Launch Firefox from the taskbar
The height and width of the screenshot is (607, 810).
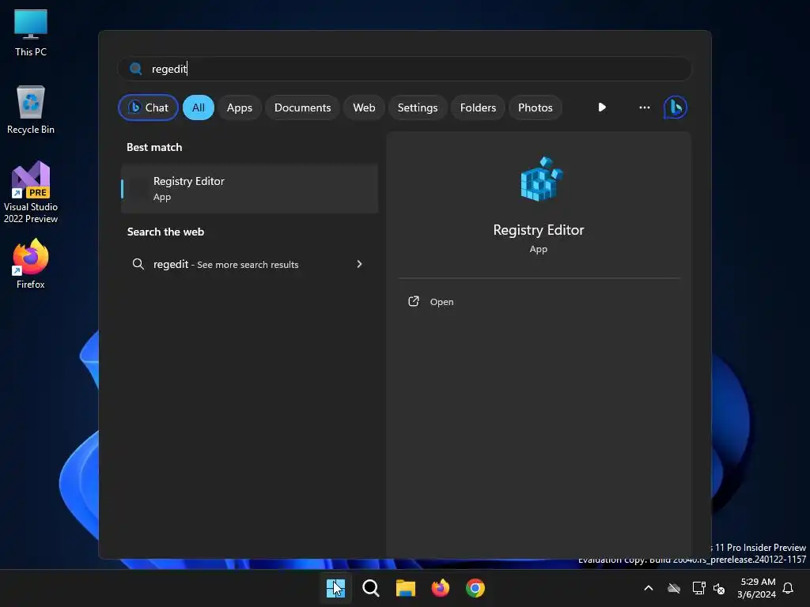441,588
